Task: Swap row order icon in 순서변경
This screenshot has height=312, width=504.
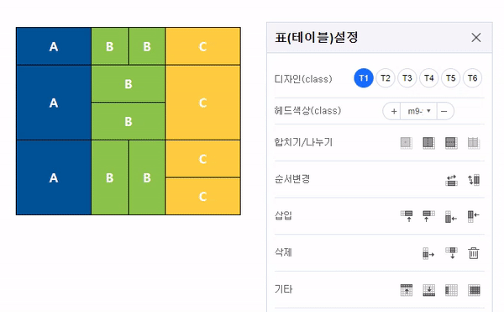Action: tap(451, 180)
